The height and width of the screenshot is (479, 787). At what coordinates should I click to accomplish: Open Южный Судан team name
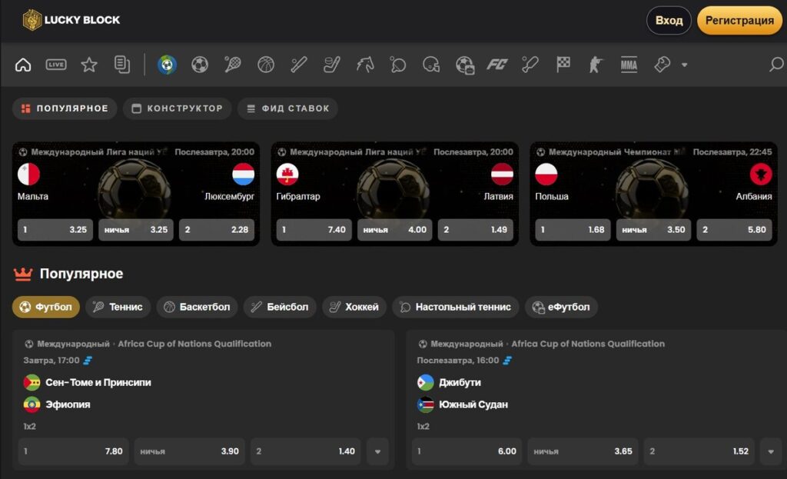[x=473, y=404]
